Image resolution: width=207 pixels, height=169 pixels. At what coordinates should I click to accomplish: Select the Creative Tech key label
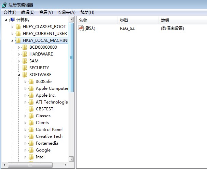tap(49, 136)
